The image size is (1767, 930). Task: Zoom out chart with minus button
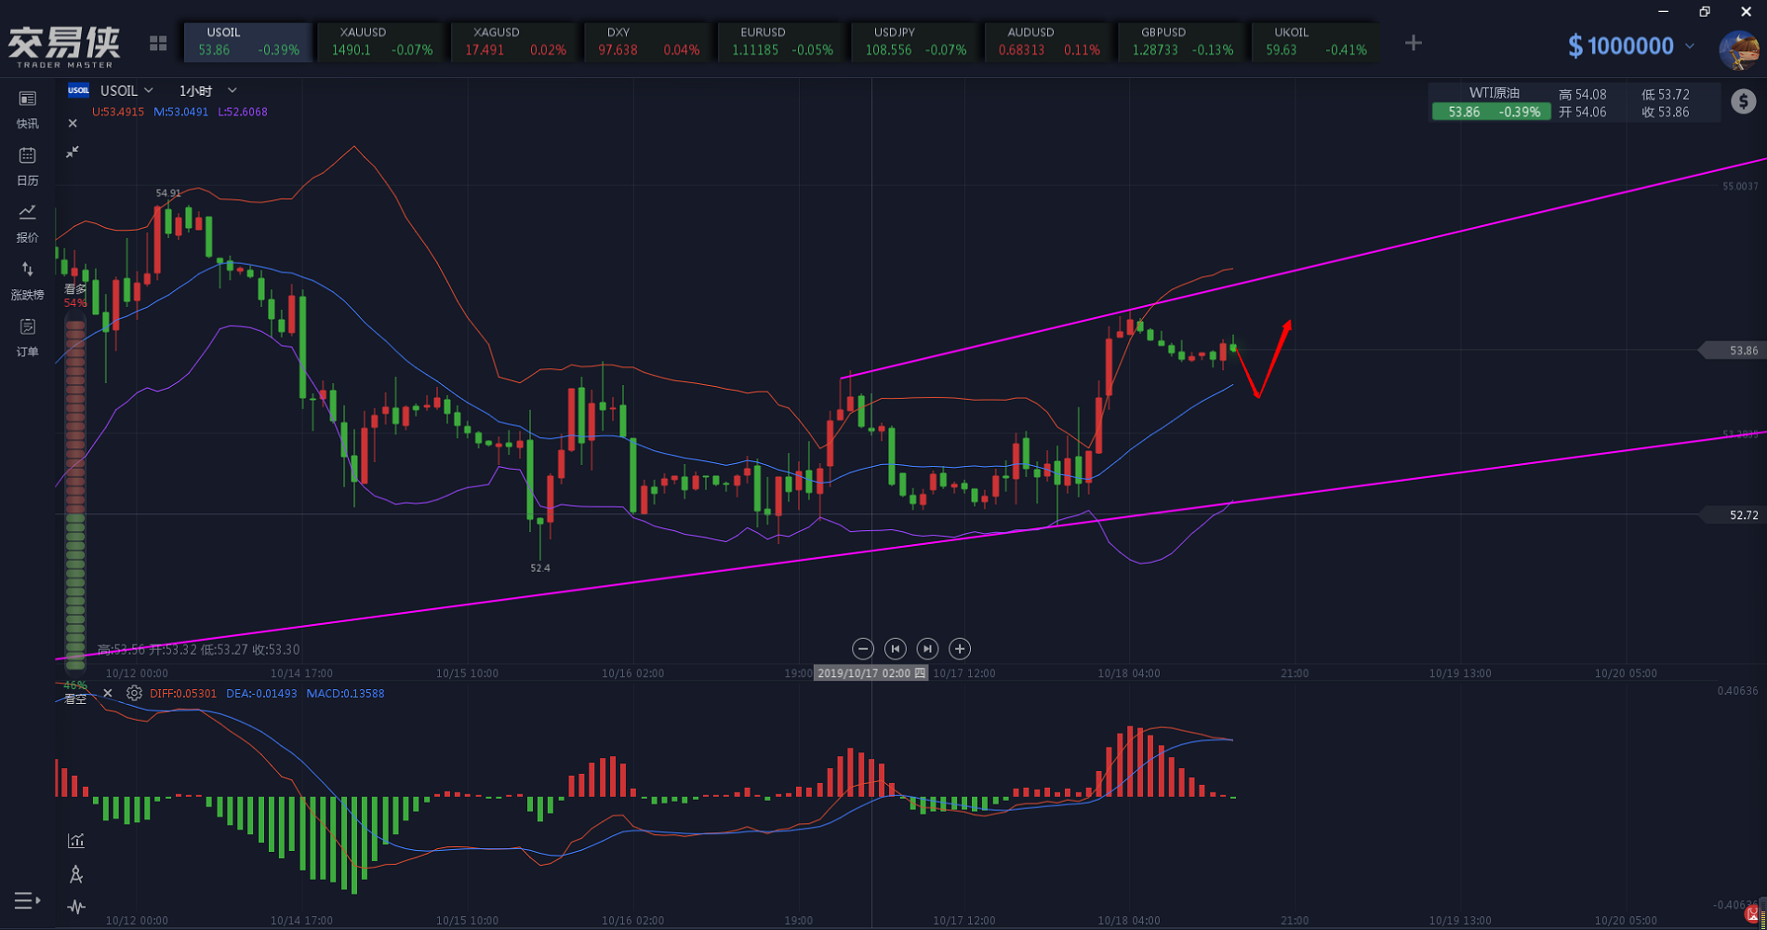pos(863,648)
